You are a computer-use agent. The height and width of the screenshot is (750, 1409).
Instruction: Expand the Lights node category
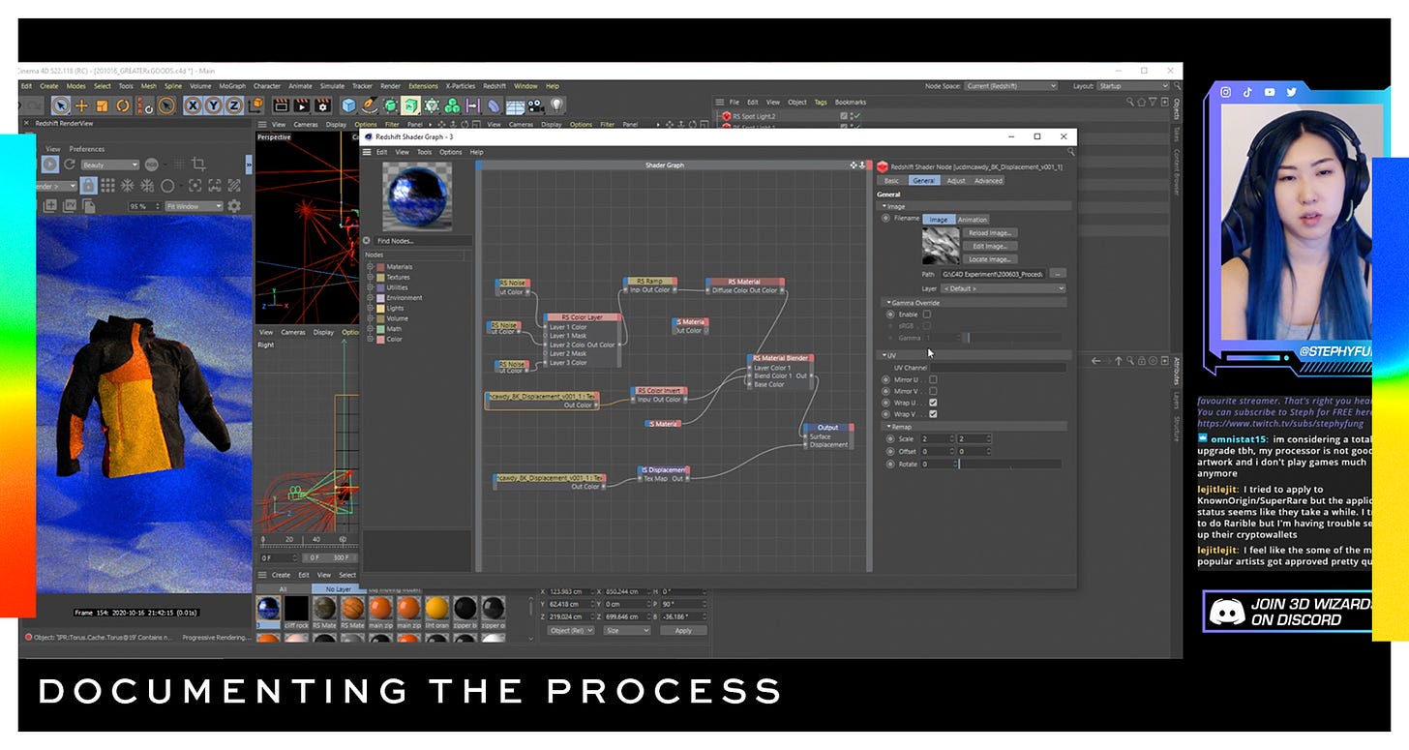coord(370,309)
